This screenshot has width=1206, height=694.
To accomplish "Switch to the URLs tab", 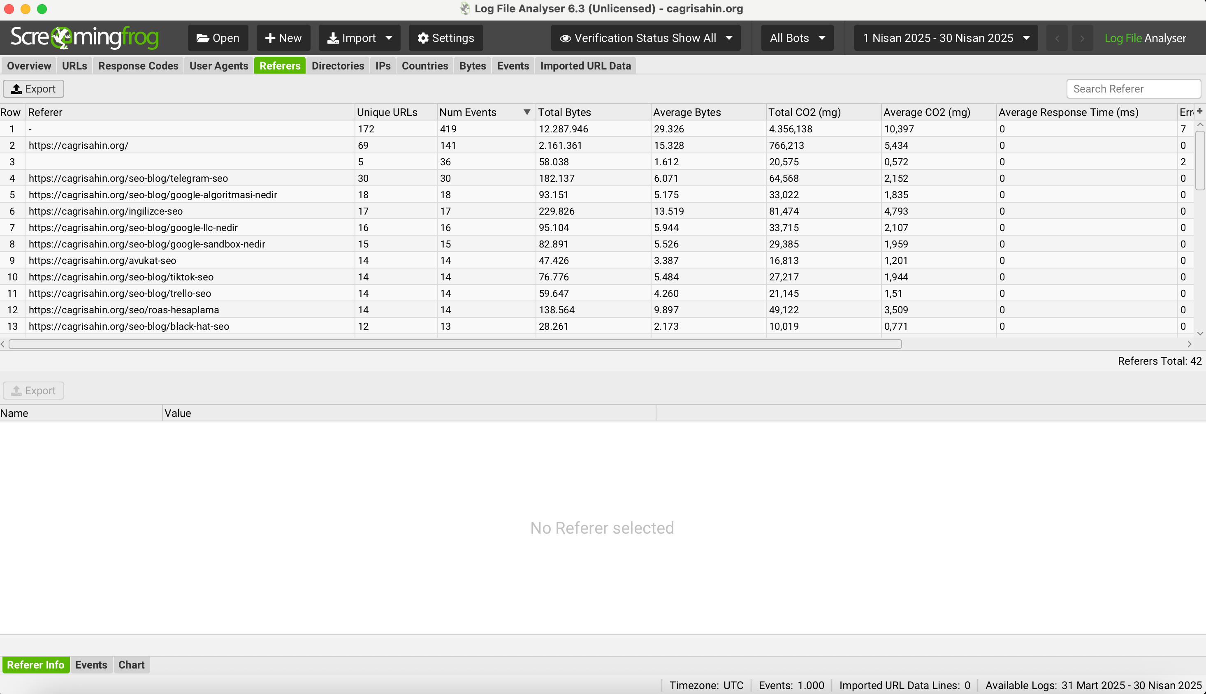I will point(74,66).
